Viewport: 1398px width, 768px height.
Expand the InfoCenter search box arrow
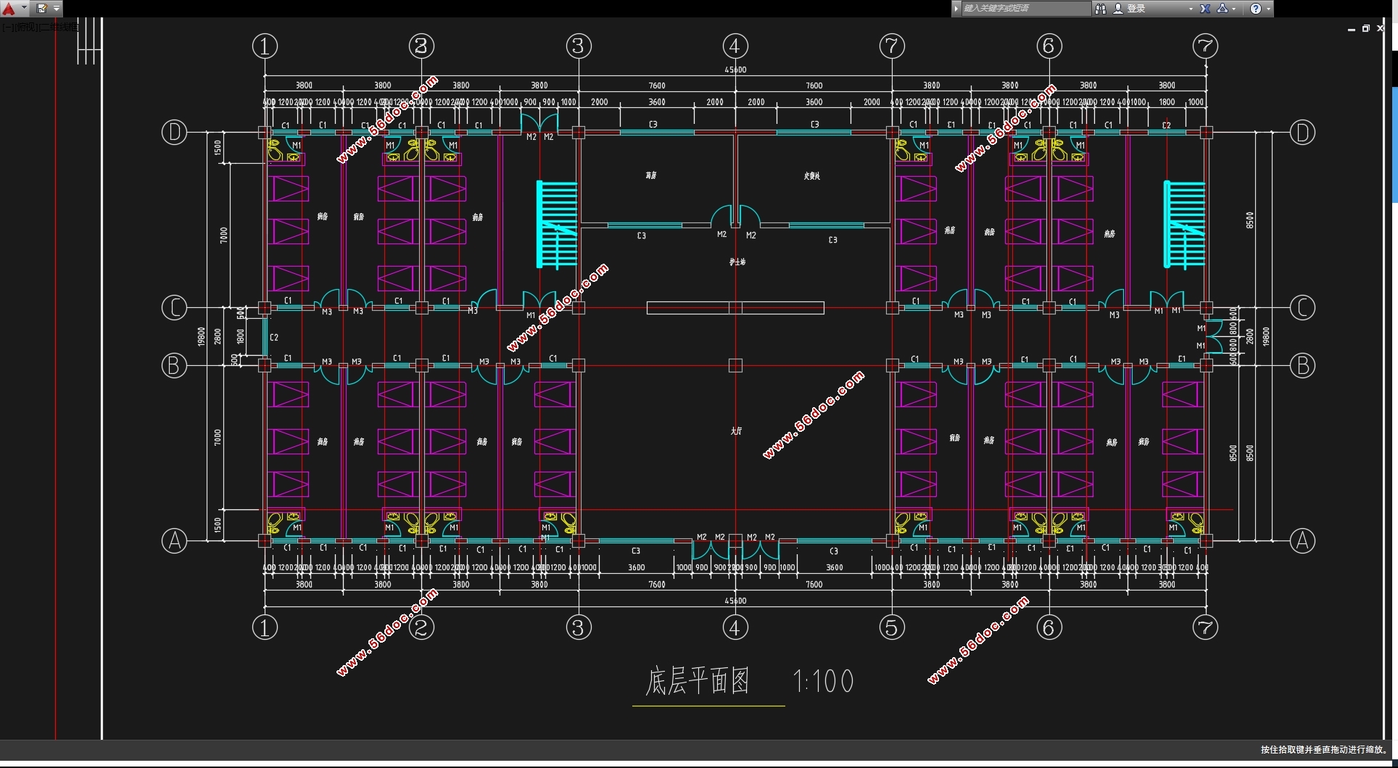[956, 9]
